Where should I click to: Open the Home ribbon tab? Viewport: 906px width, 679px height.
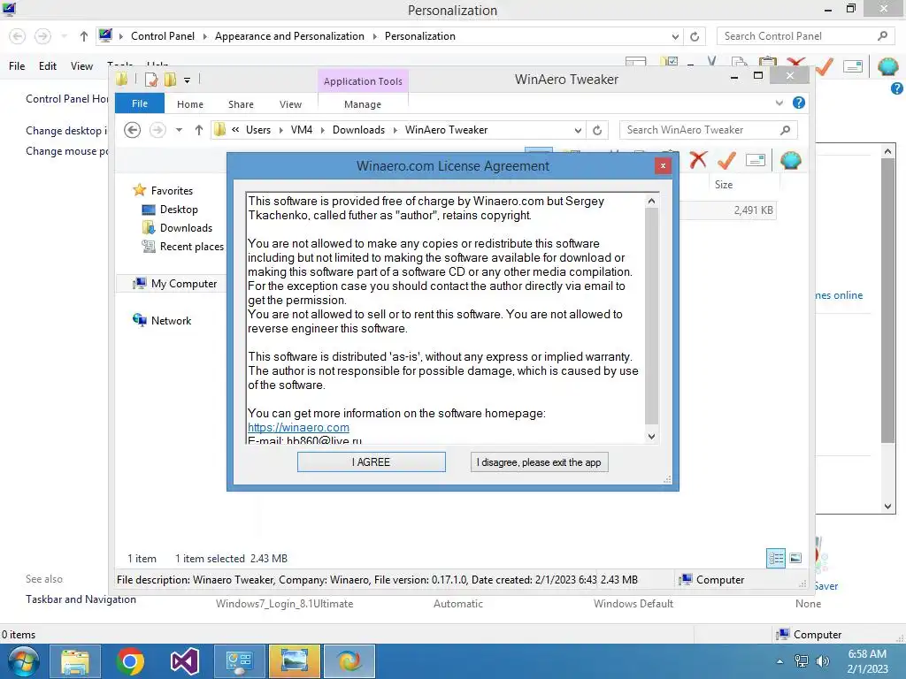pos(190,104)
